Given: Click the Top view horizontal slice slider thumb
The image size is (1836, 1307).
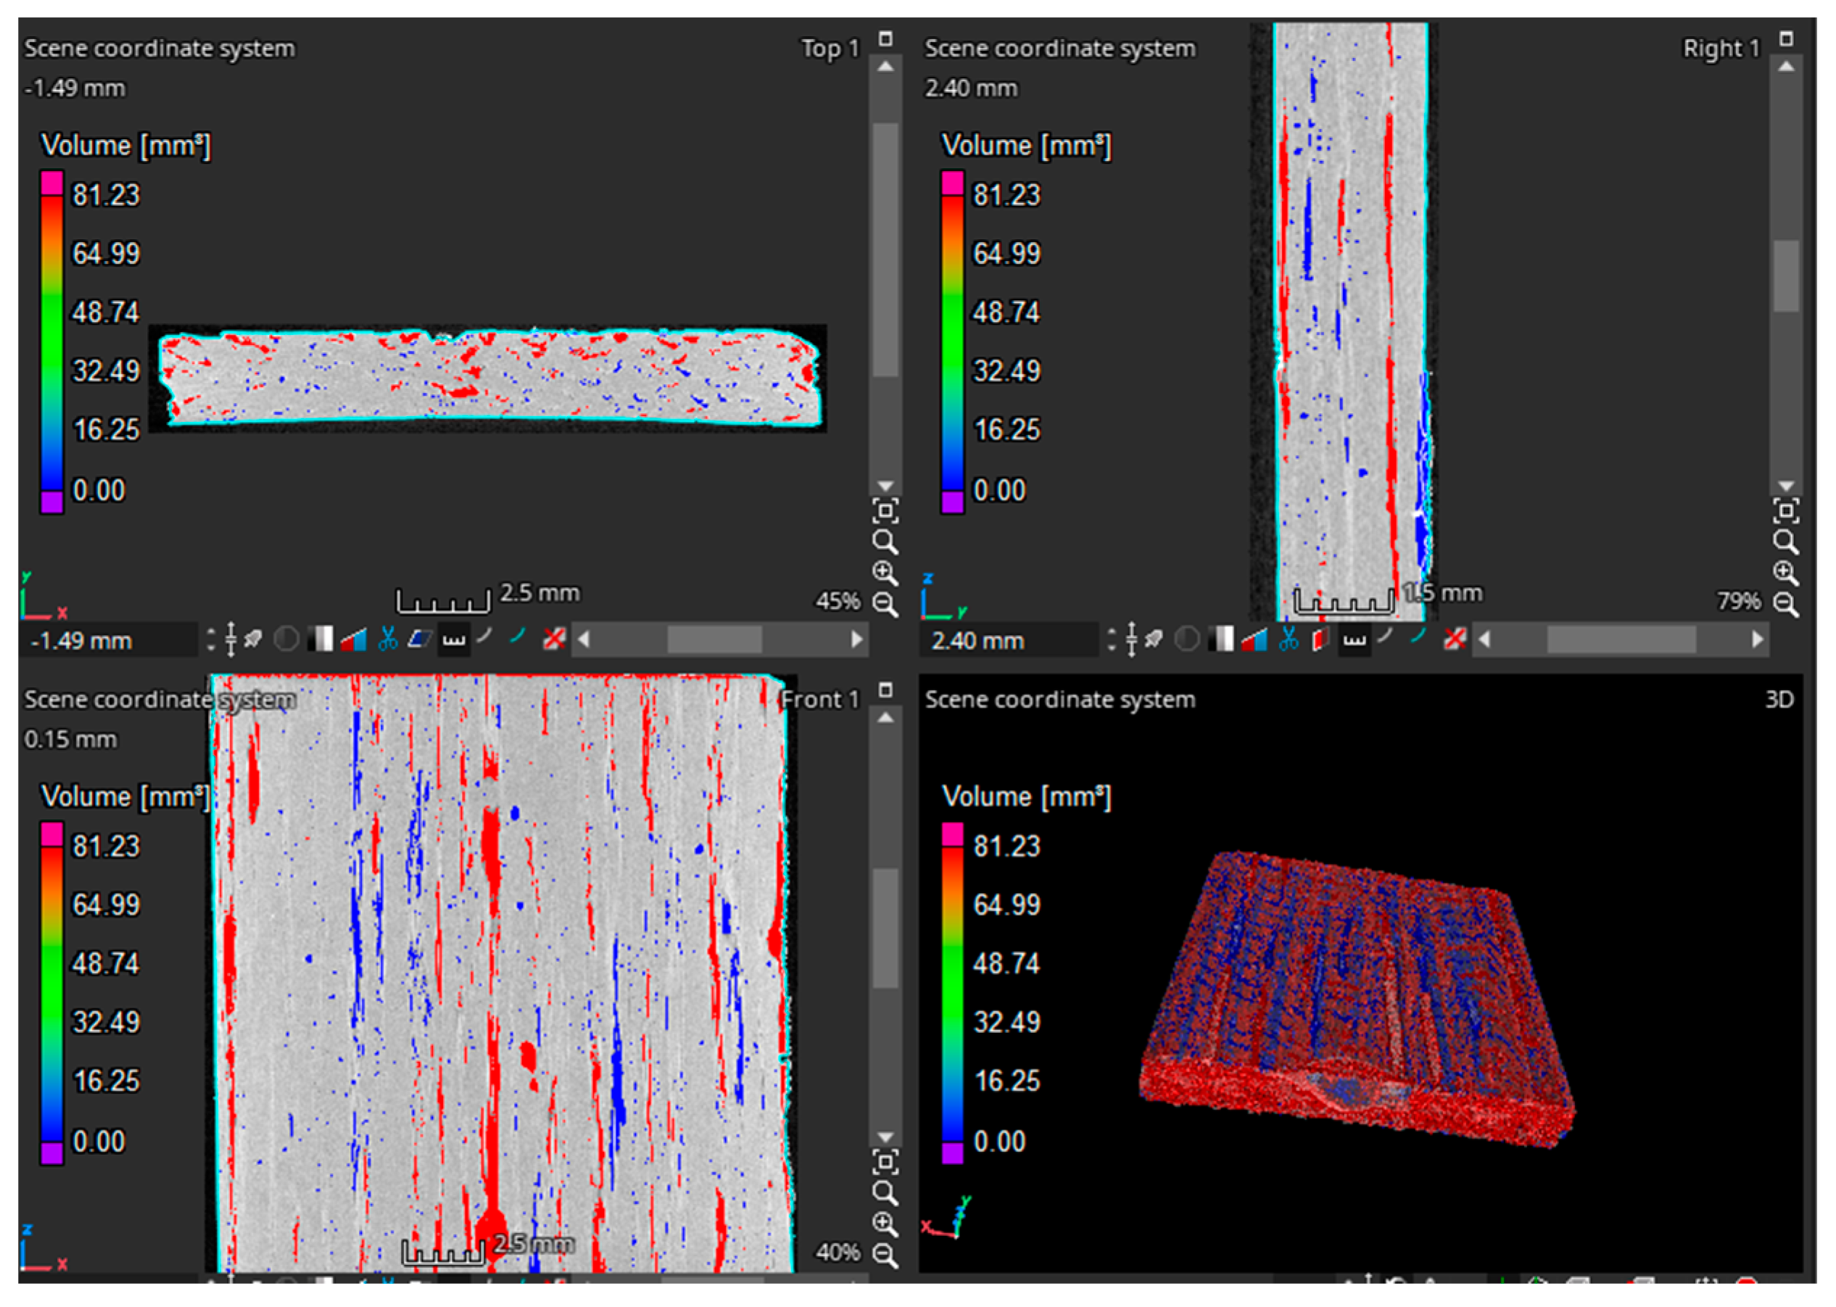Looking at the screenshot, I should [x=714, y=640].
